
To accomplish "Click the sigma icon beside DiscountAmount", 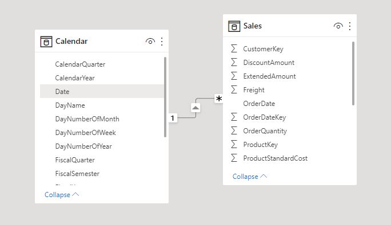I will [x=234, y=63].
